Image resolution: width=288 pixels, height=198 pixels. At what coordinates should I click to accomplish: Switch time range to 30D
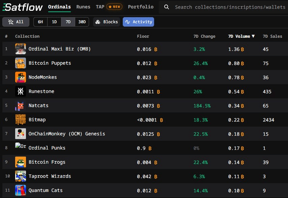pyautogui.click(x=82, y=22)
